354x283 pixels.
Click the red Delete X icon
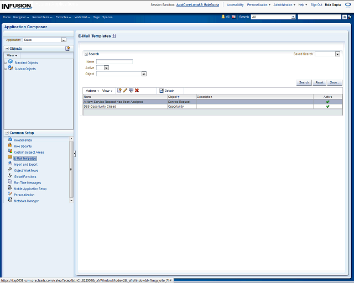pyautogui.click(x=137, y=90)
